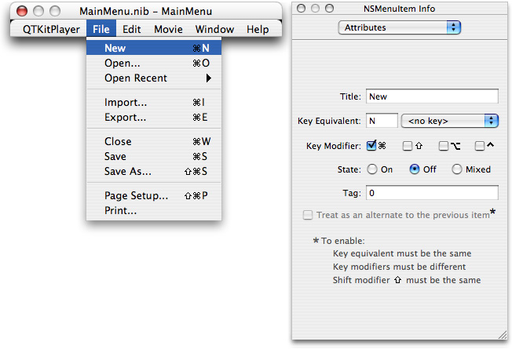Screen dimensions: 512x349
Task: Close the NSMenuItem Info panel
Action: (301, 9)
